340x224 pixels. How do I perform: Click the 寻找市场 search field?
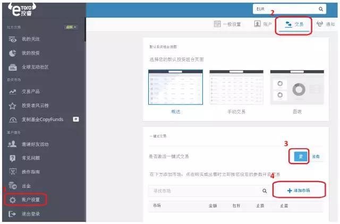203,191
